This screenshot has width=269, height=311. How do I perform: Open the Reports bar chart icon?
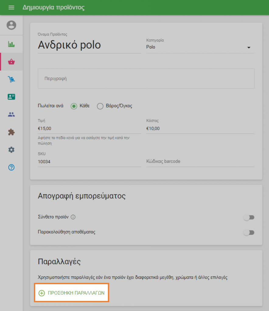pos(11,44)
